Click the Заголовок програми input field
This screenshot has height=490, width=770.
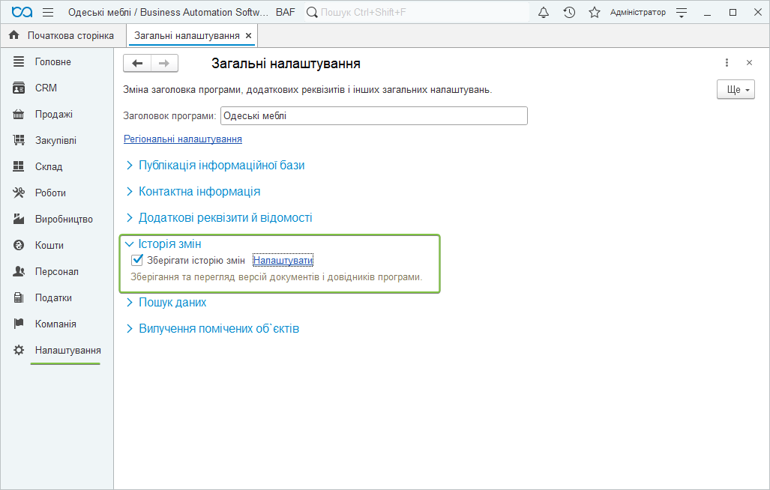click(373, 116)
